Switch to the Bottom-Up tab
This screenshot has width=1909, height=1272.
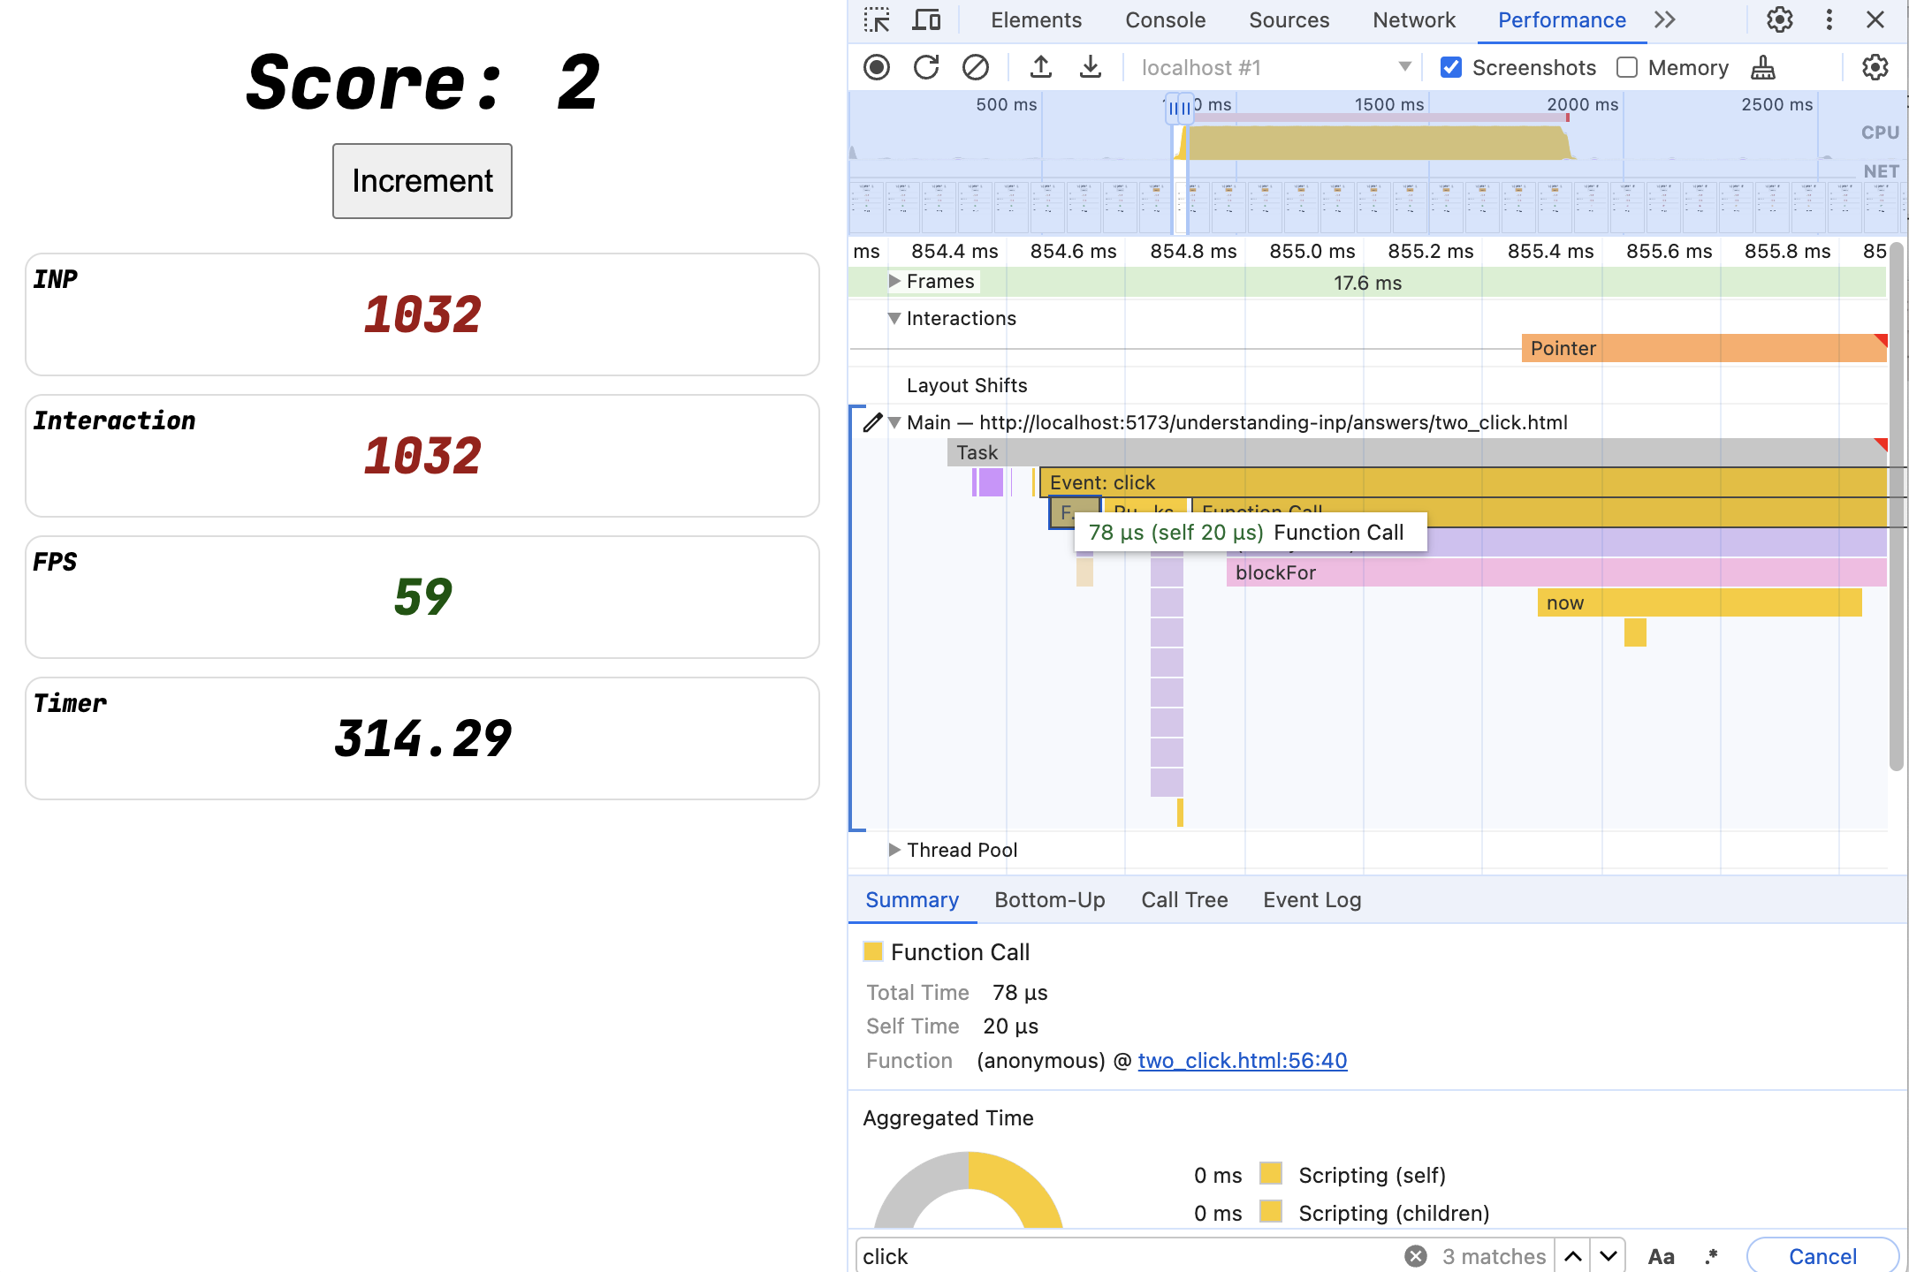(1050, 898)
